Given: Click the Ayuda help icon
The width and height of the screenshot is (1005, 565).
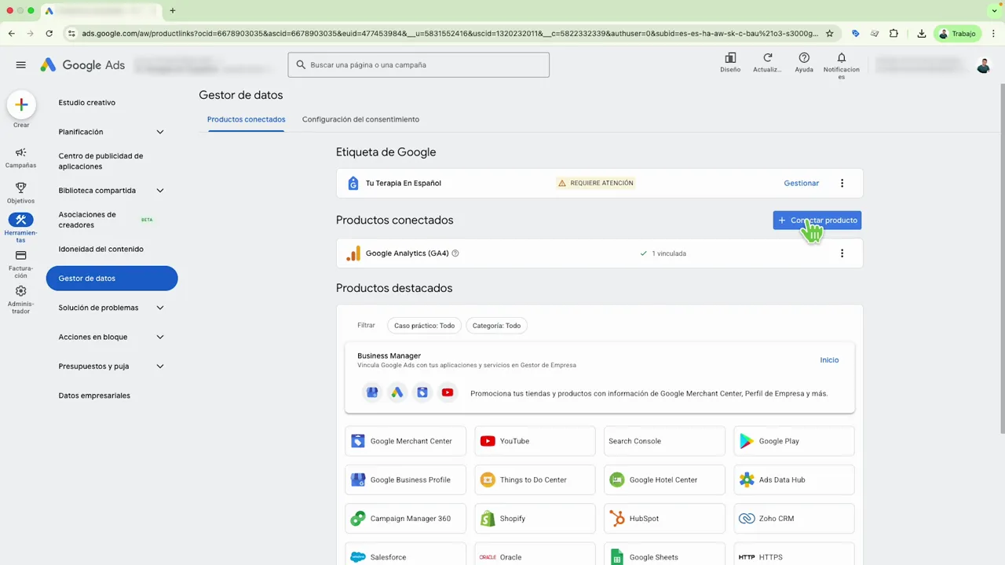Looking at the screenshot, I should coord(803,59).
